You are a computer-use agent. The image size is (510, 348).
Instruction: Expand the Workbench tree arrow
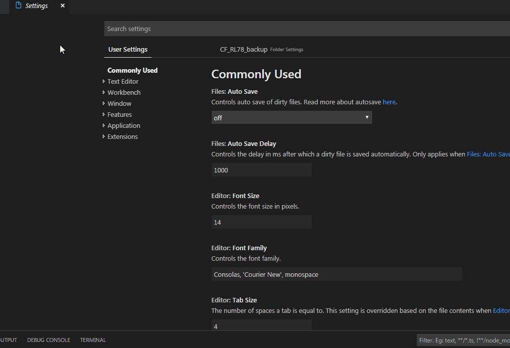(104, 92)
